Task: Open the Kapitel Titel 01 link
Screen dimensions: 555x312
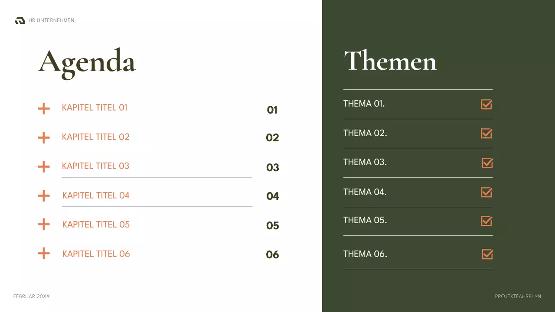Action: coord(95,108)
